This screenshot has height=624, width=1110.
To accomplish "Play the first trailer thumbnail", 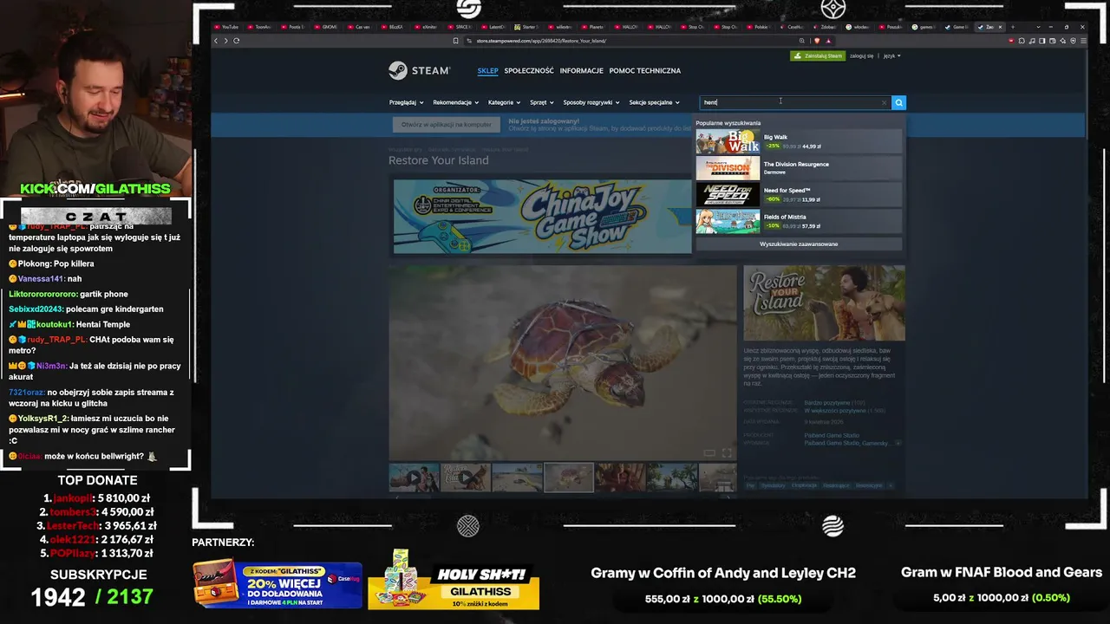I will [x=414, y=478].
